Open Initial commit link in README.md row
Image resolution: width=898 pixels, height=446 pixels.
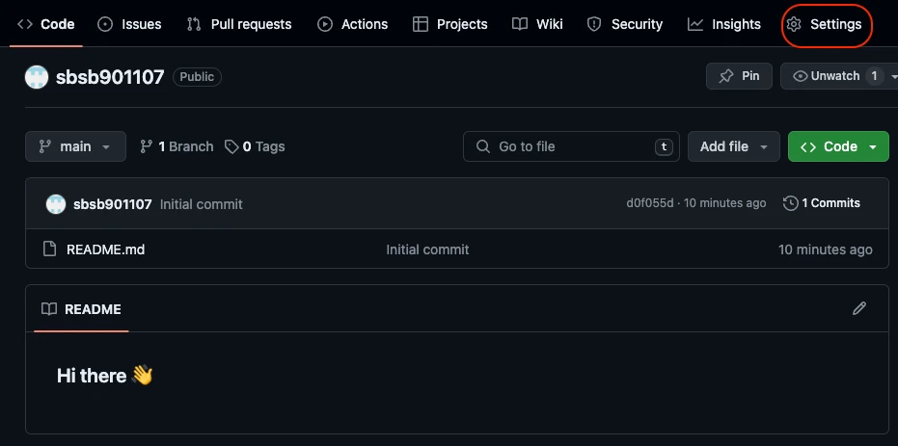point(427,249)
